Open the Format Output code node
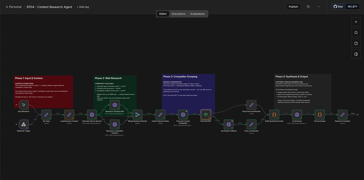The image size is (364, 180). 319,115
